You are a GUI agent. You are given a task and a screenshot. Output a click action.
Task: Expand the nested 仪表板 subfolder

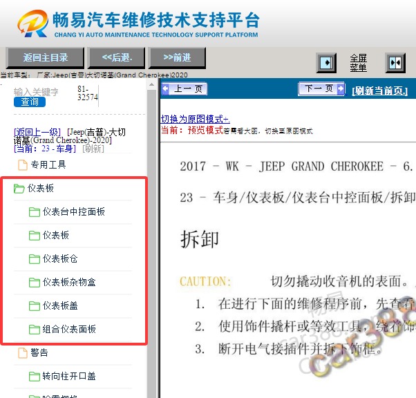click(56, 235)
